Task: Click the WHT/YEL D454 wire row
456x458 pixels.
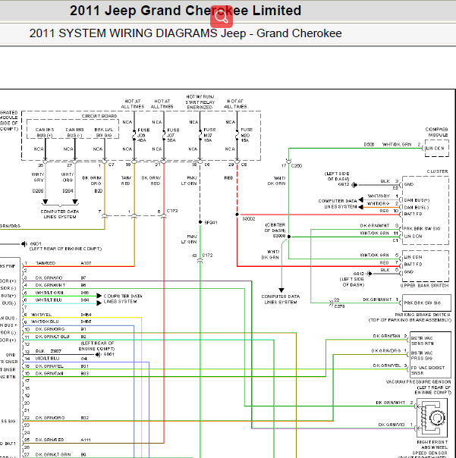Action: pos(61,315)
